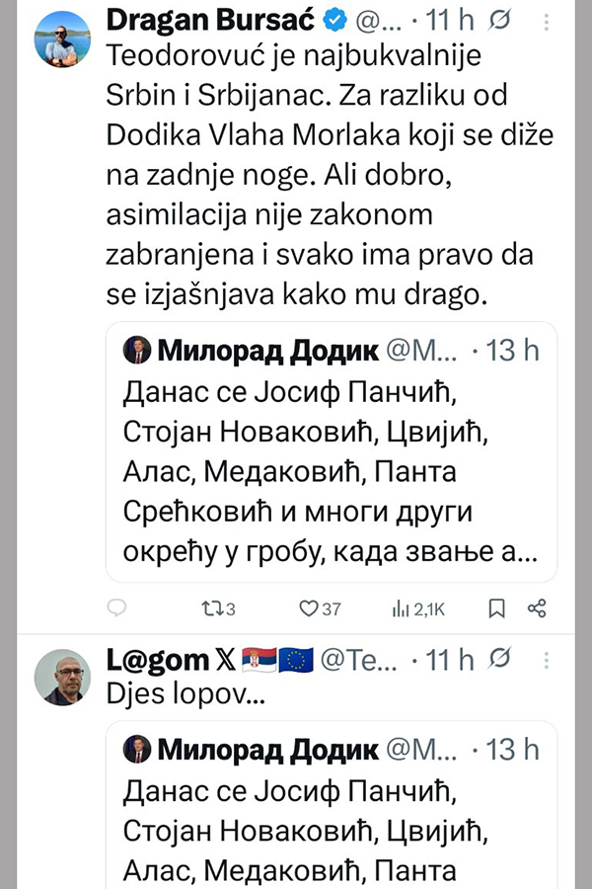Click verified badge next to Dragan Bursać
This screenshot has width=592, height=889.
point(275,20)
